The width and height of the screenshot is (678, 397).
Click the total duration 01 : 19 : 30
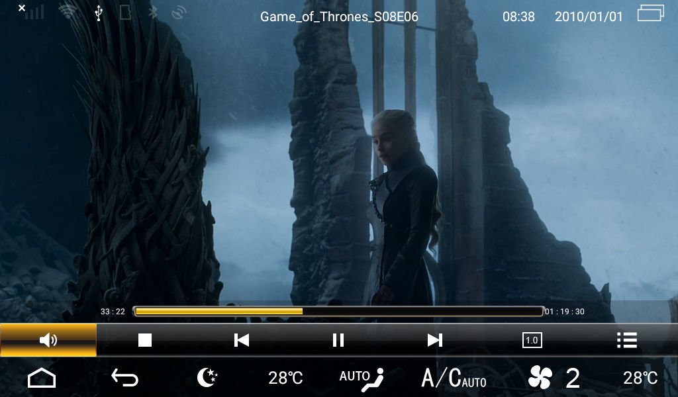[565, 312]
